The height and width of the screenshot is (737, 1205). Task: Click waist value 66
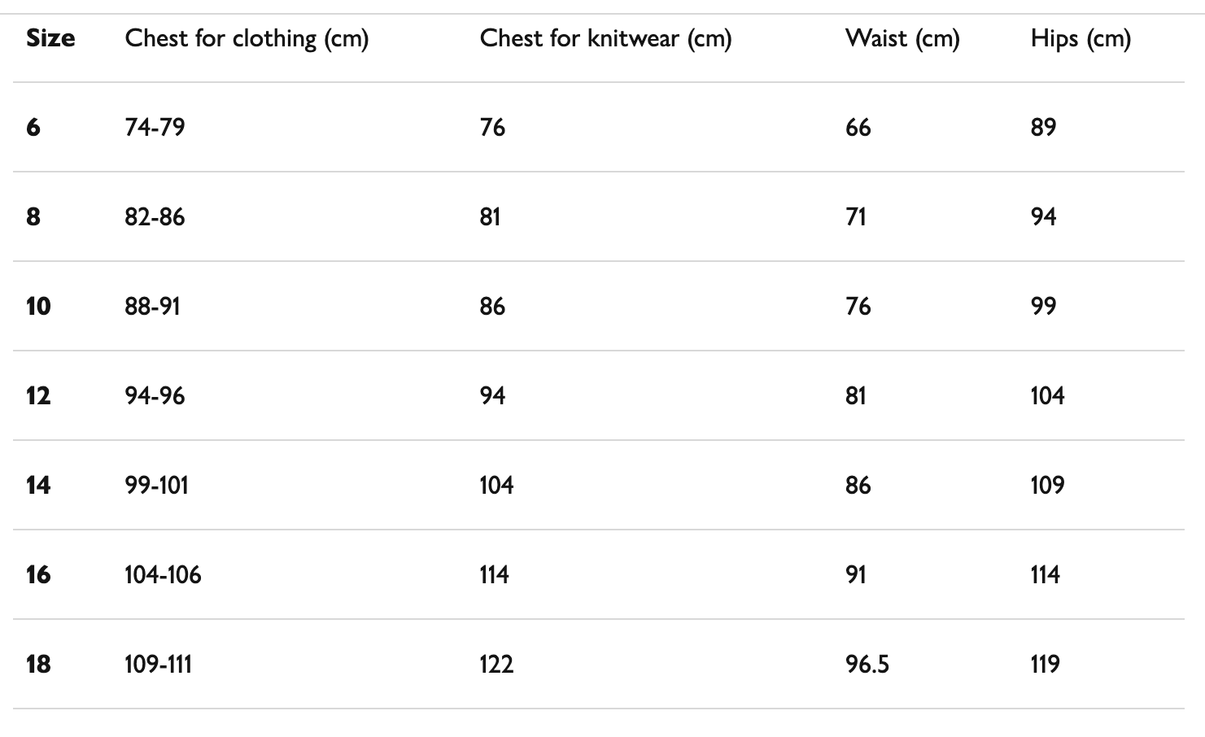coord(858,127)
